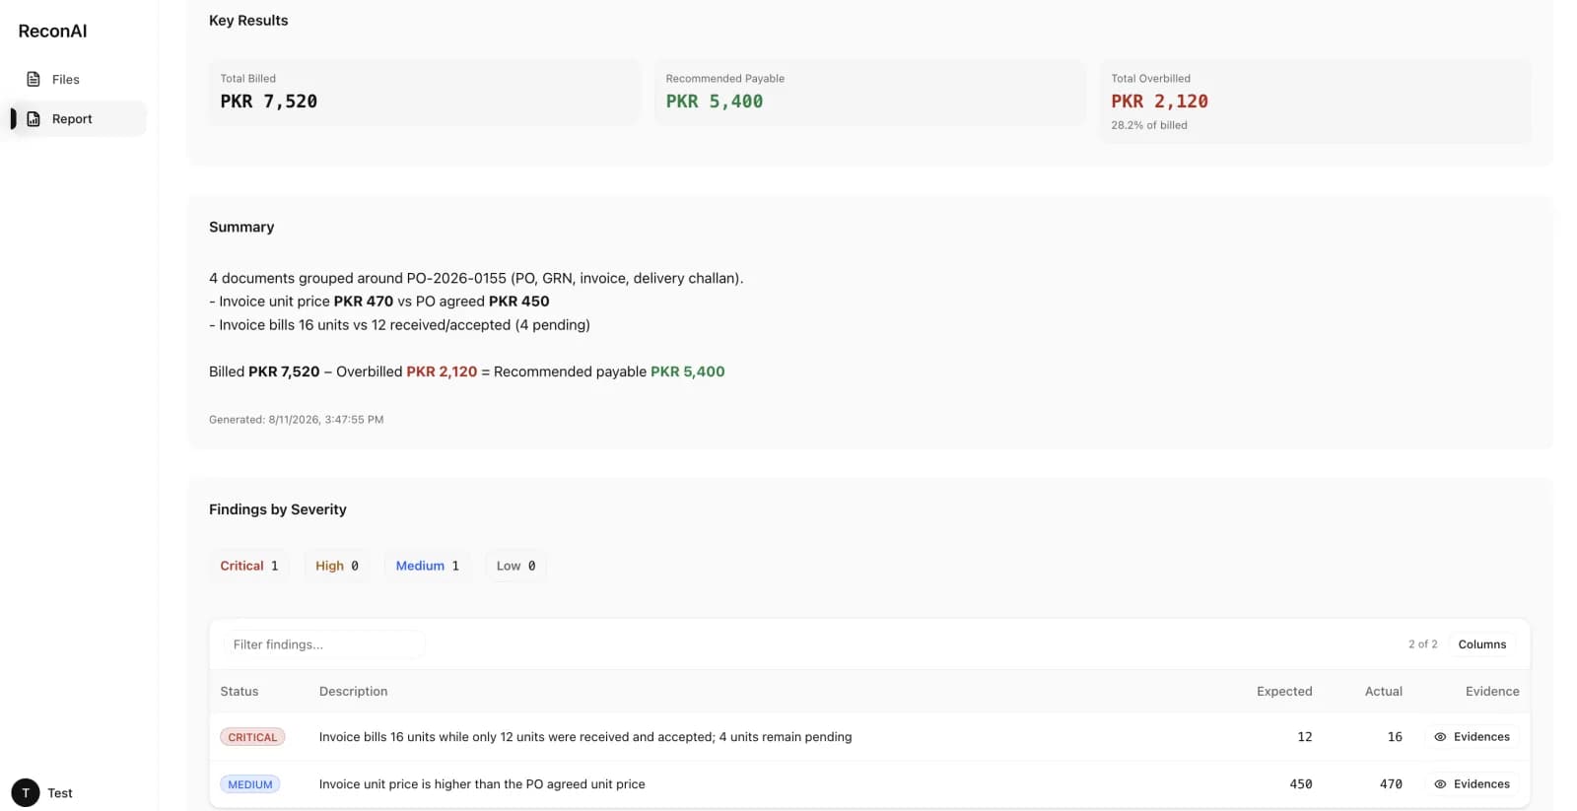Click the CRITICAL status badge
The image size is (1577, 811).
[252, 737]
